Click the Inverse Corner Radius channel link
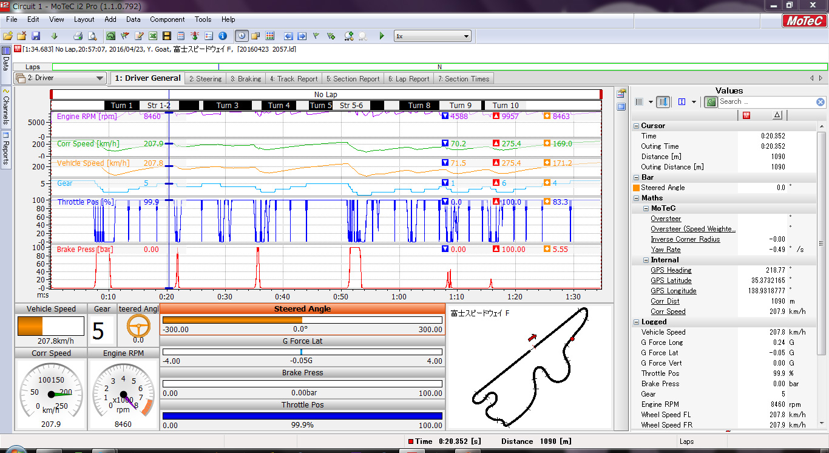Image resolution: width=829 pixels, height=453 pixels. (685, 239)
